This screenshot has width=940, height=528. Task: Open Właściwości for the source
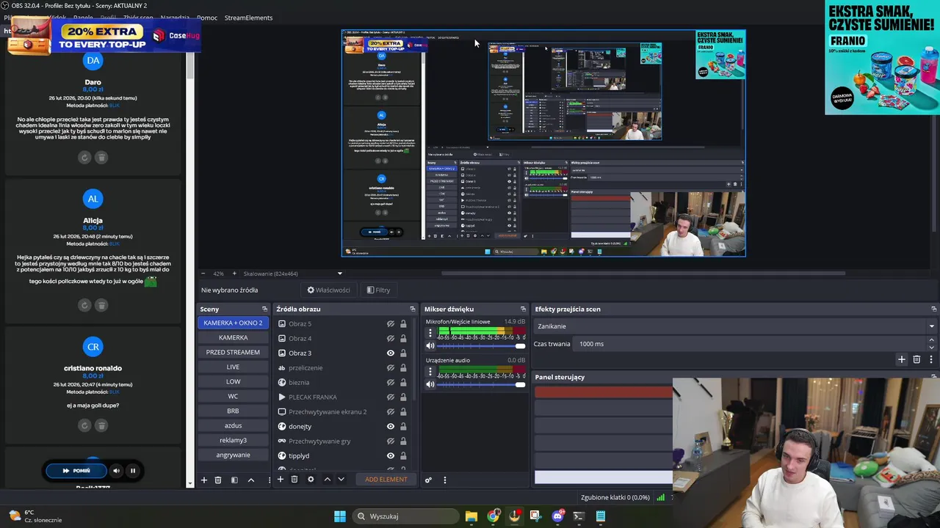(328, 290)
